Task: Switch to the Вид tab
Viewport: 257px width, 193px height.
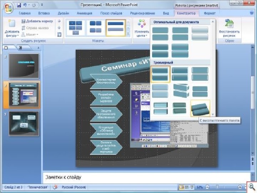Action: 166,13
